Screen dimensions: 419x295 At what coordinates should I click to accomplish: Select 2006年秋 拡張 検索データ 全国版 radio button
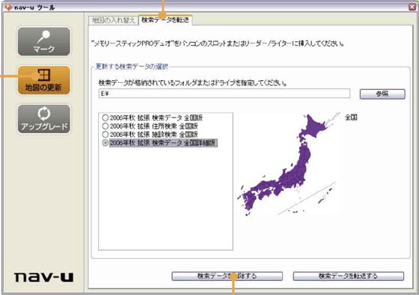pyautogui.click(x=105, y=118)
